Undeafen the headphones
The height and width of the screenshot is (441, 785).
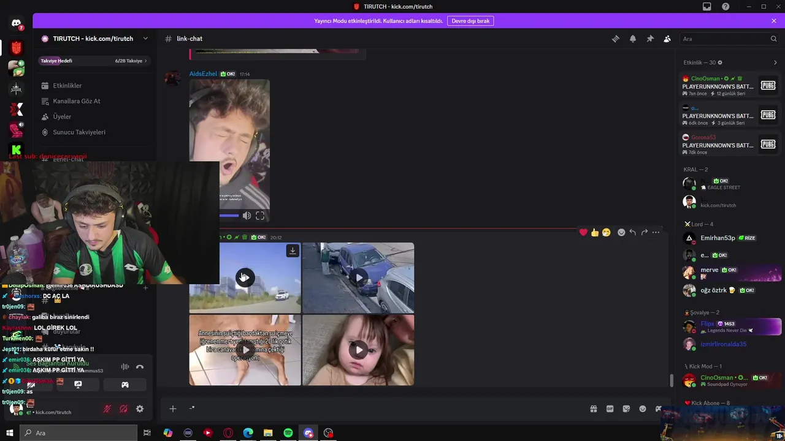pyautogui.click(x=124, y=409)
